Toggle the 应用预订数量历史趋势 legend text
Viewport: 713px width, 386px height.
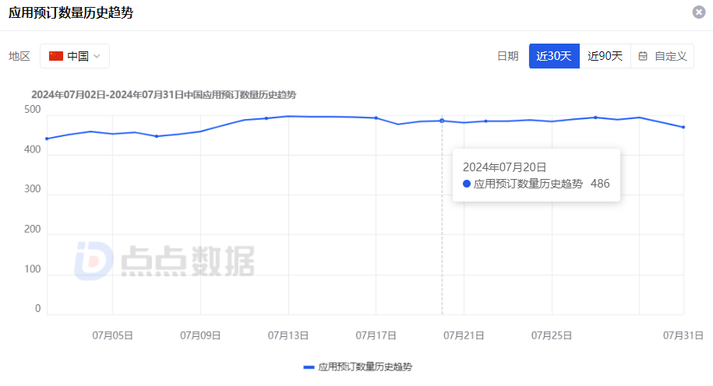[365, 367]
